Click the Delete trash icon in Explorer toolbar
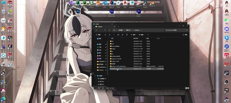This screenshot has width=231, height=103. click(x=127, y=35)
